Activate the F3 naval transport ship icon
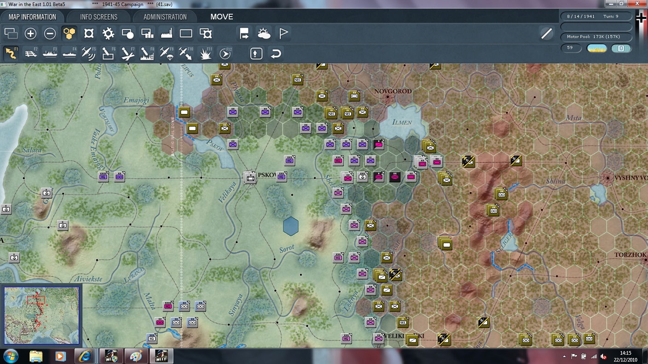Image resolution: width=648 pixels, height=364 pixels. coord(50,53)
